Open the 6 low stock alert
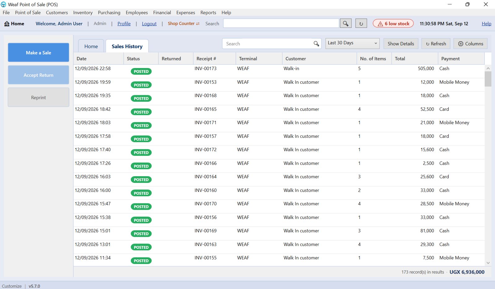This screenshot has height=289, width=495. click(393, 23)
